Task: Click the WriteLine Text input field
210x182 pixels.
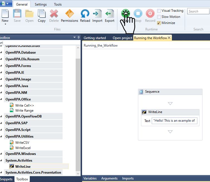Action: (x=174, y=121)
